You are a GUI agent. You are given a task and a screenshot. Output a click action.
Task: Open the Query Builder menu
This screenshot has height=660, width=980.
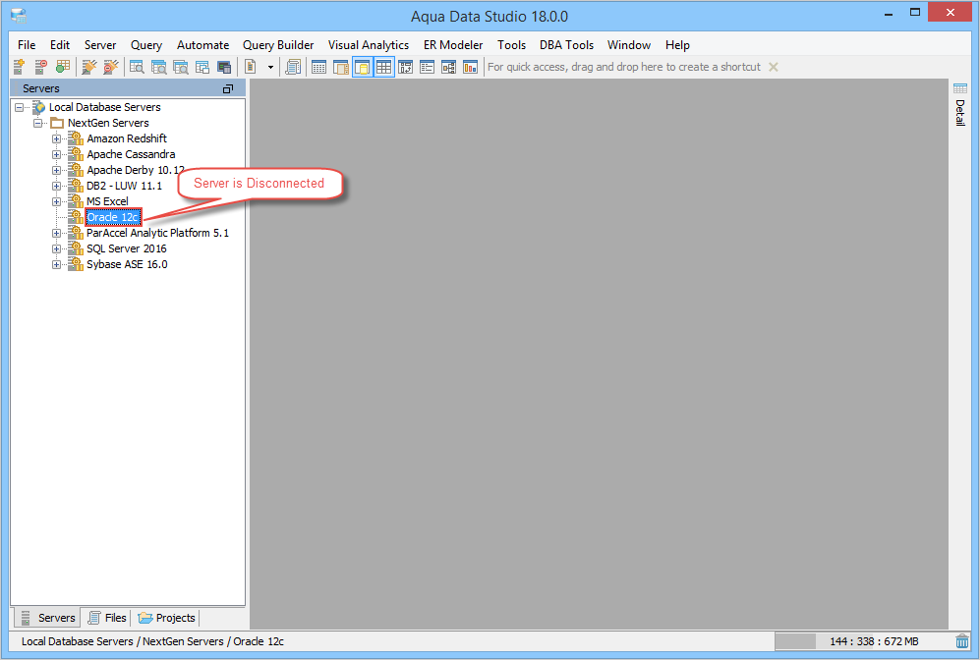[278, 45]
